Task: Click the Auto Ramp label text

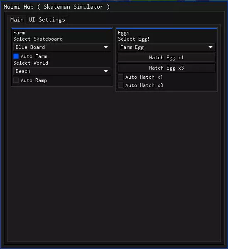Action: pos(34,80)
